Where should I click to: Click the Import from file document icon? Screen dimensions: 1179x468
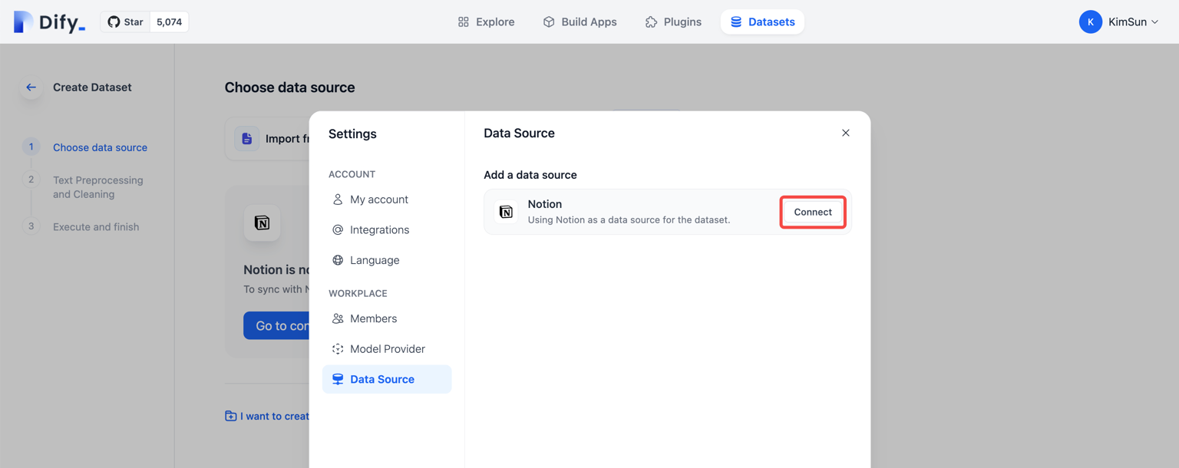tap(246, 139)
